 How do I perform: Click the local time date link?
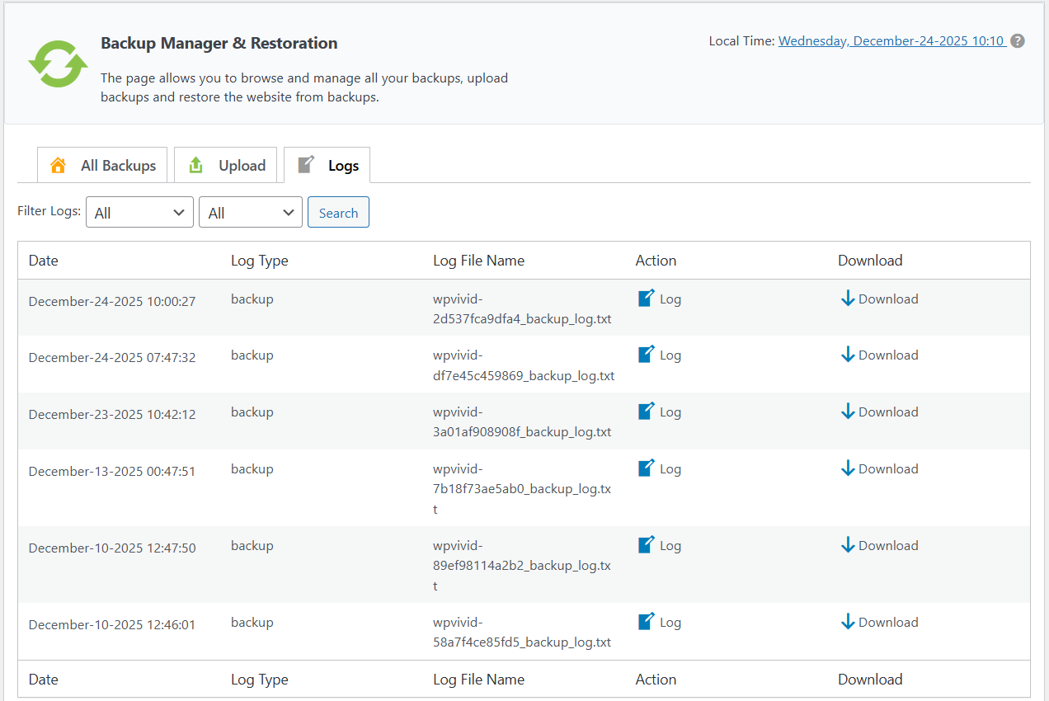pos(891,41)
